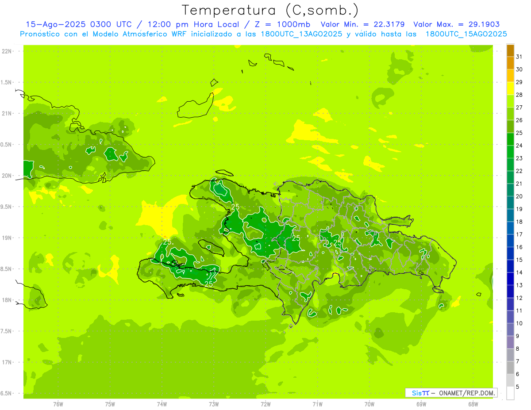This screenshot has width=531, height=410.
Task: Click the '69W' longitude axis label
Action: tap(421, 404)
